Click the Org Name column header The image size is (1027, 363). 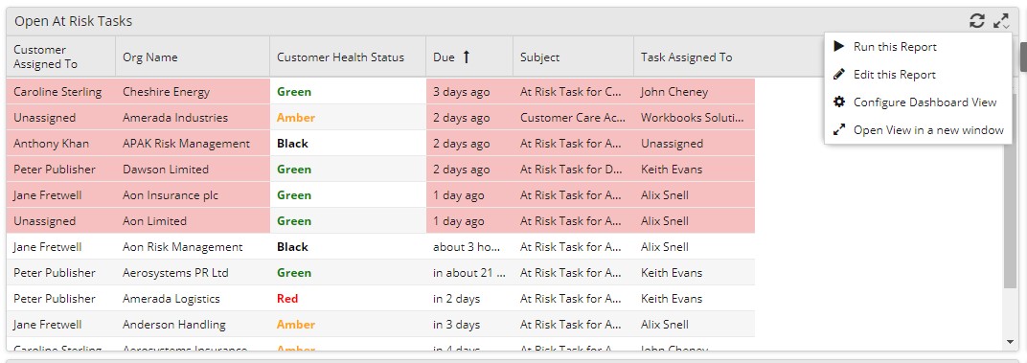pyautogui.click(x=193, y=57)
